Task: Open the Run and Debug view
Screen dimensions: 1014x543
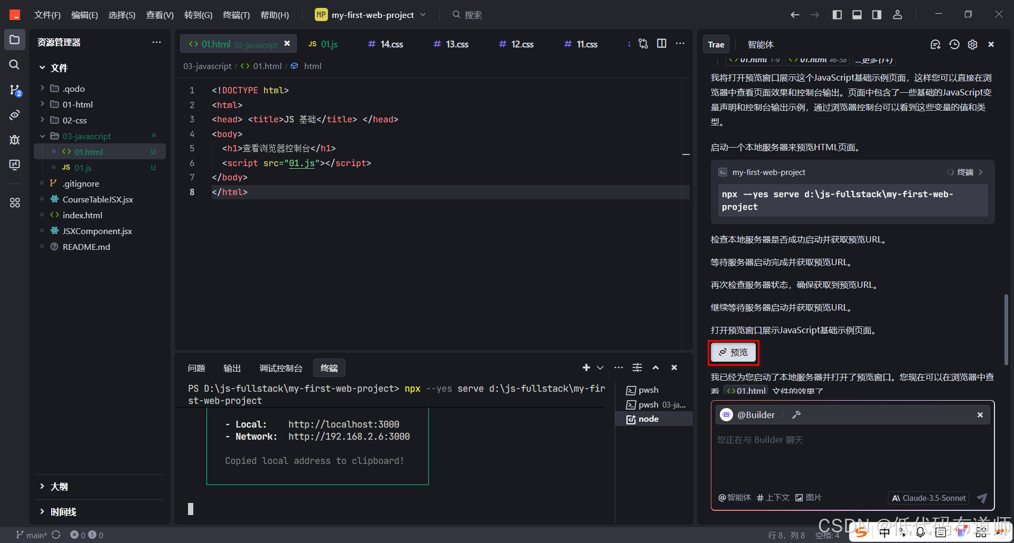Action: pyautogui.click(x=15, y=140)
